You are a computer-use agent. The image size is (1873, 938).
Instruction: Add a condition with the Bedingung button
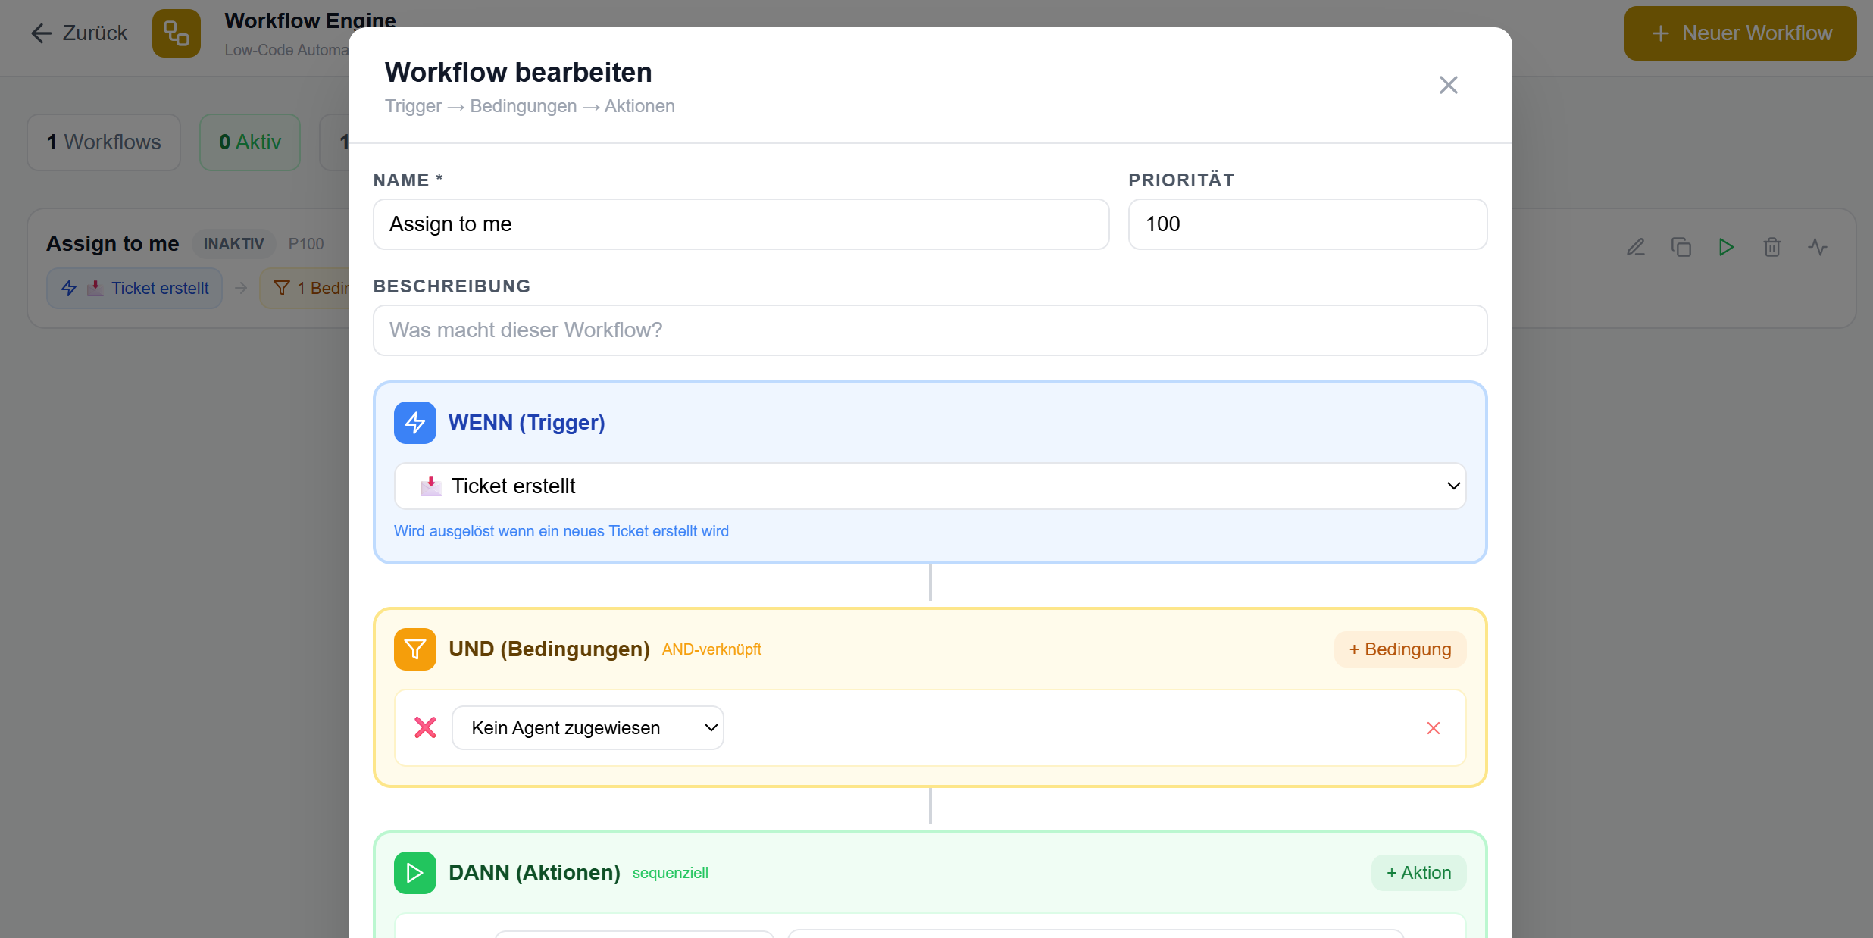pos(1399,649)
